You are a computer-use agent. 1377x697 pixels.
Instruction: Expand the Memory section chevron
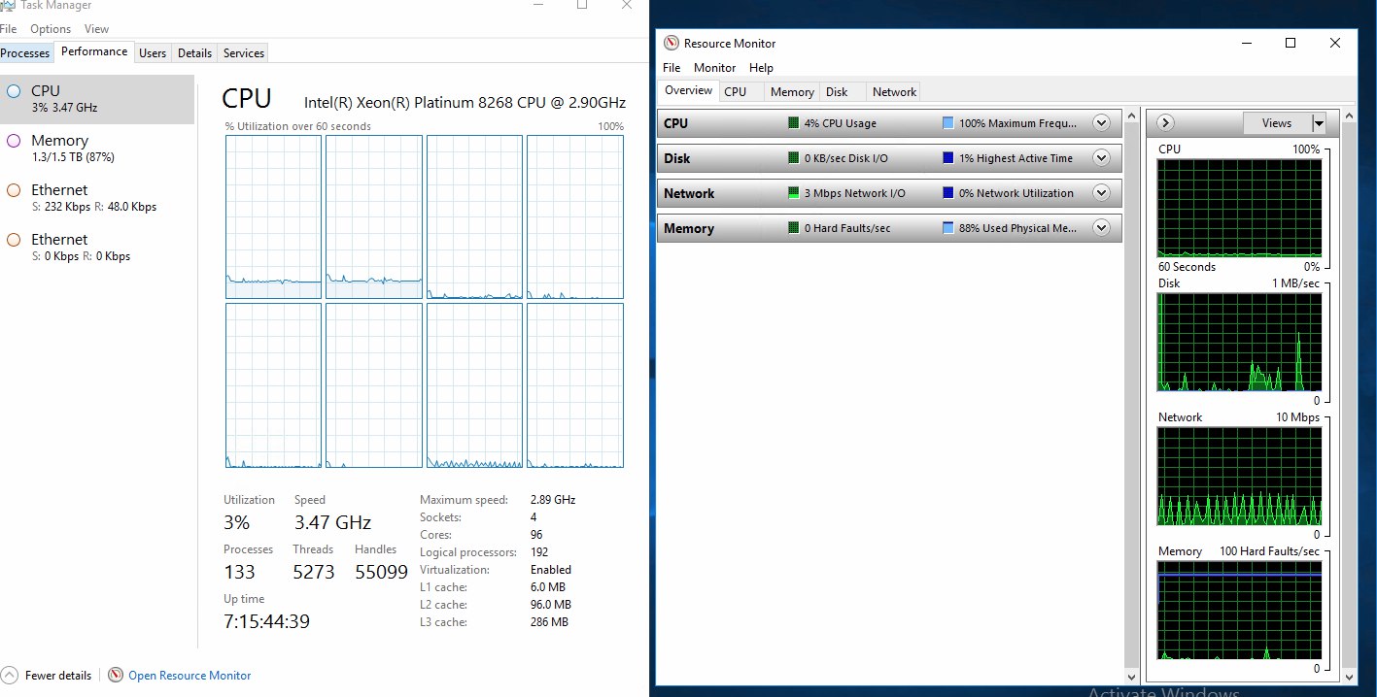pos(1101,228)
